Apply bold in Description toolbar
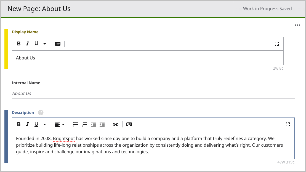This screenshot has height=172, width=306. [19, 124]
